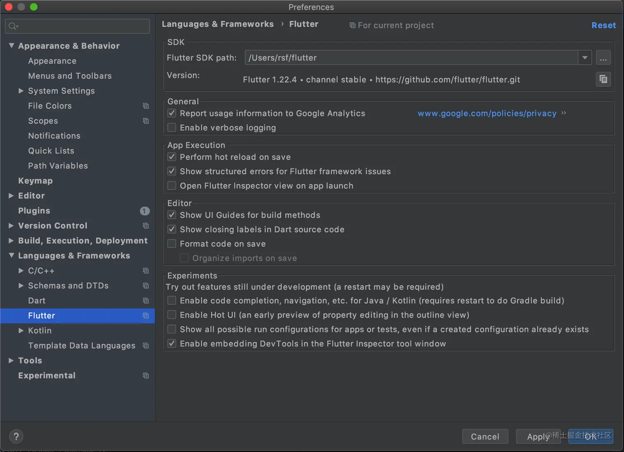Viewport: 624px width, 452px height.
Task: Expand the C/C++ node
Action: coord(21,271)
